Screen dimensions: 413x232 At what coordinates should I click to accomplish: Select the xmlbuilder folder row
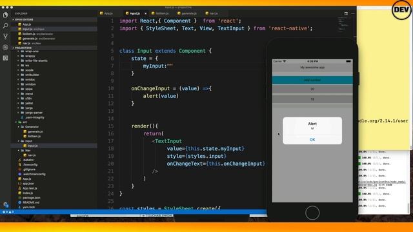(54, 75)
